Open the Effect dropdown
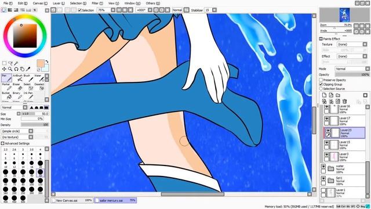The image size is (371, 209). [352, 56]
